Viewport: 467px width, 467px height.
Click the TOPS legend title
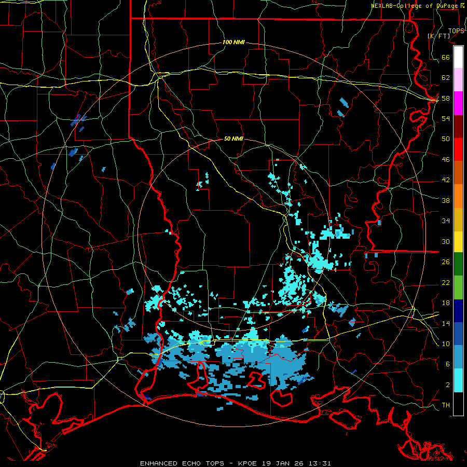tap(456, 31)
